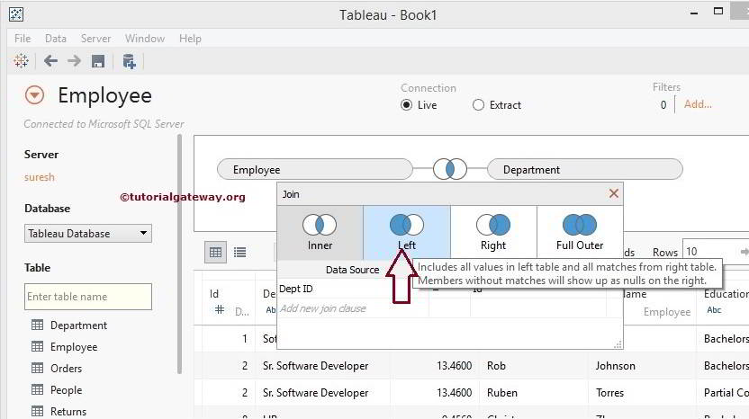Image resolution: width=749 pixels, height=419 pixels.
Task: Open the Tableau Database dropdown
Action: (88, 234)
